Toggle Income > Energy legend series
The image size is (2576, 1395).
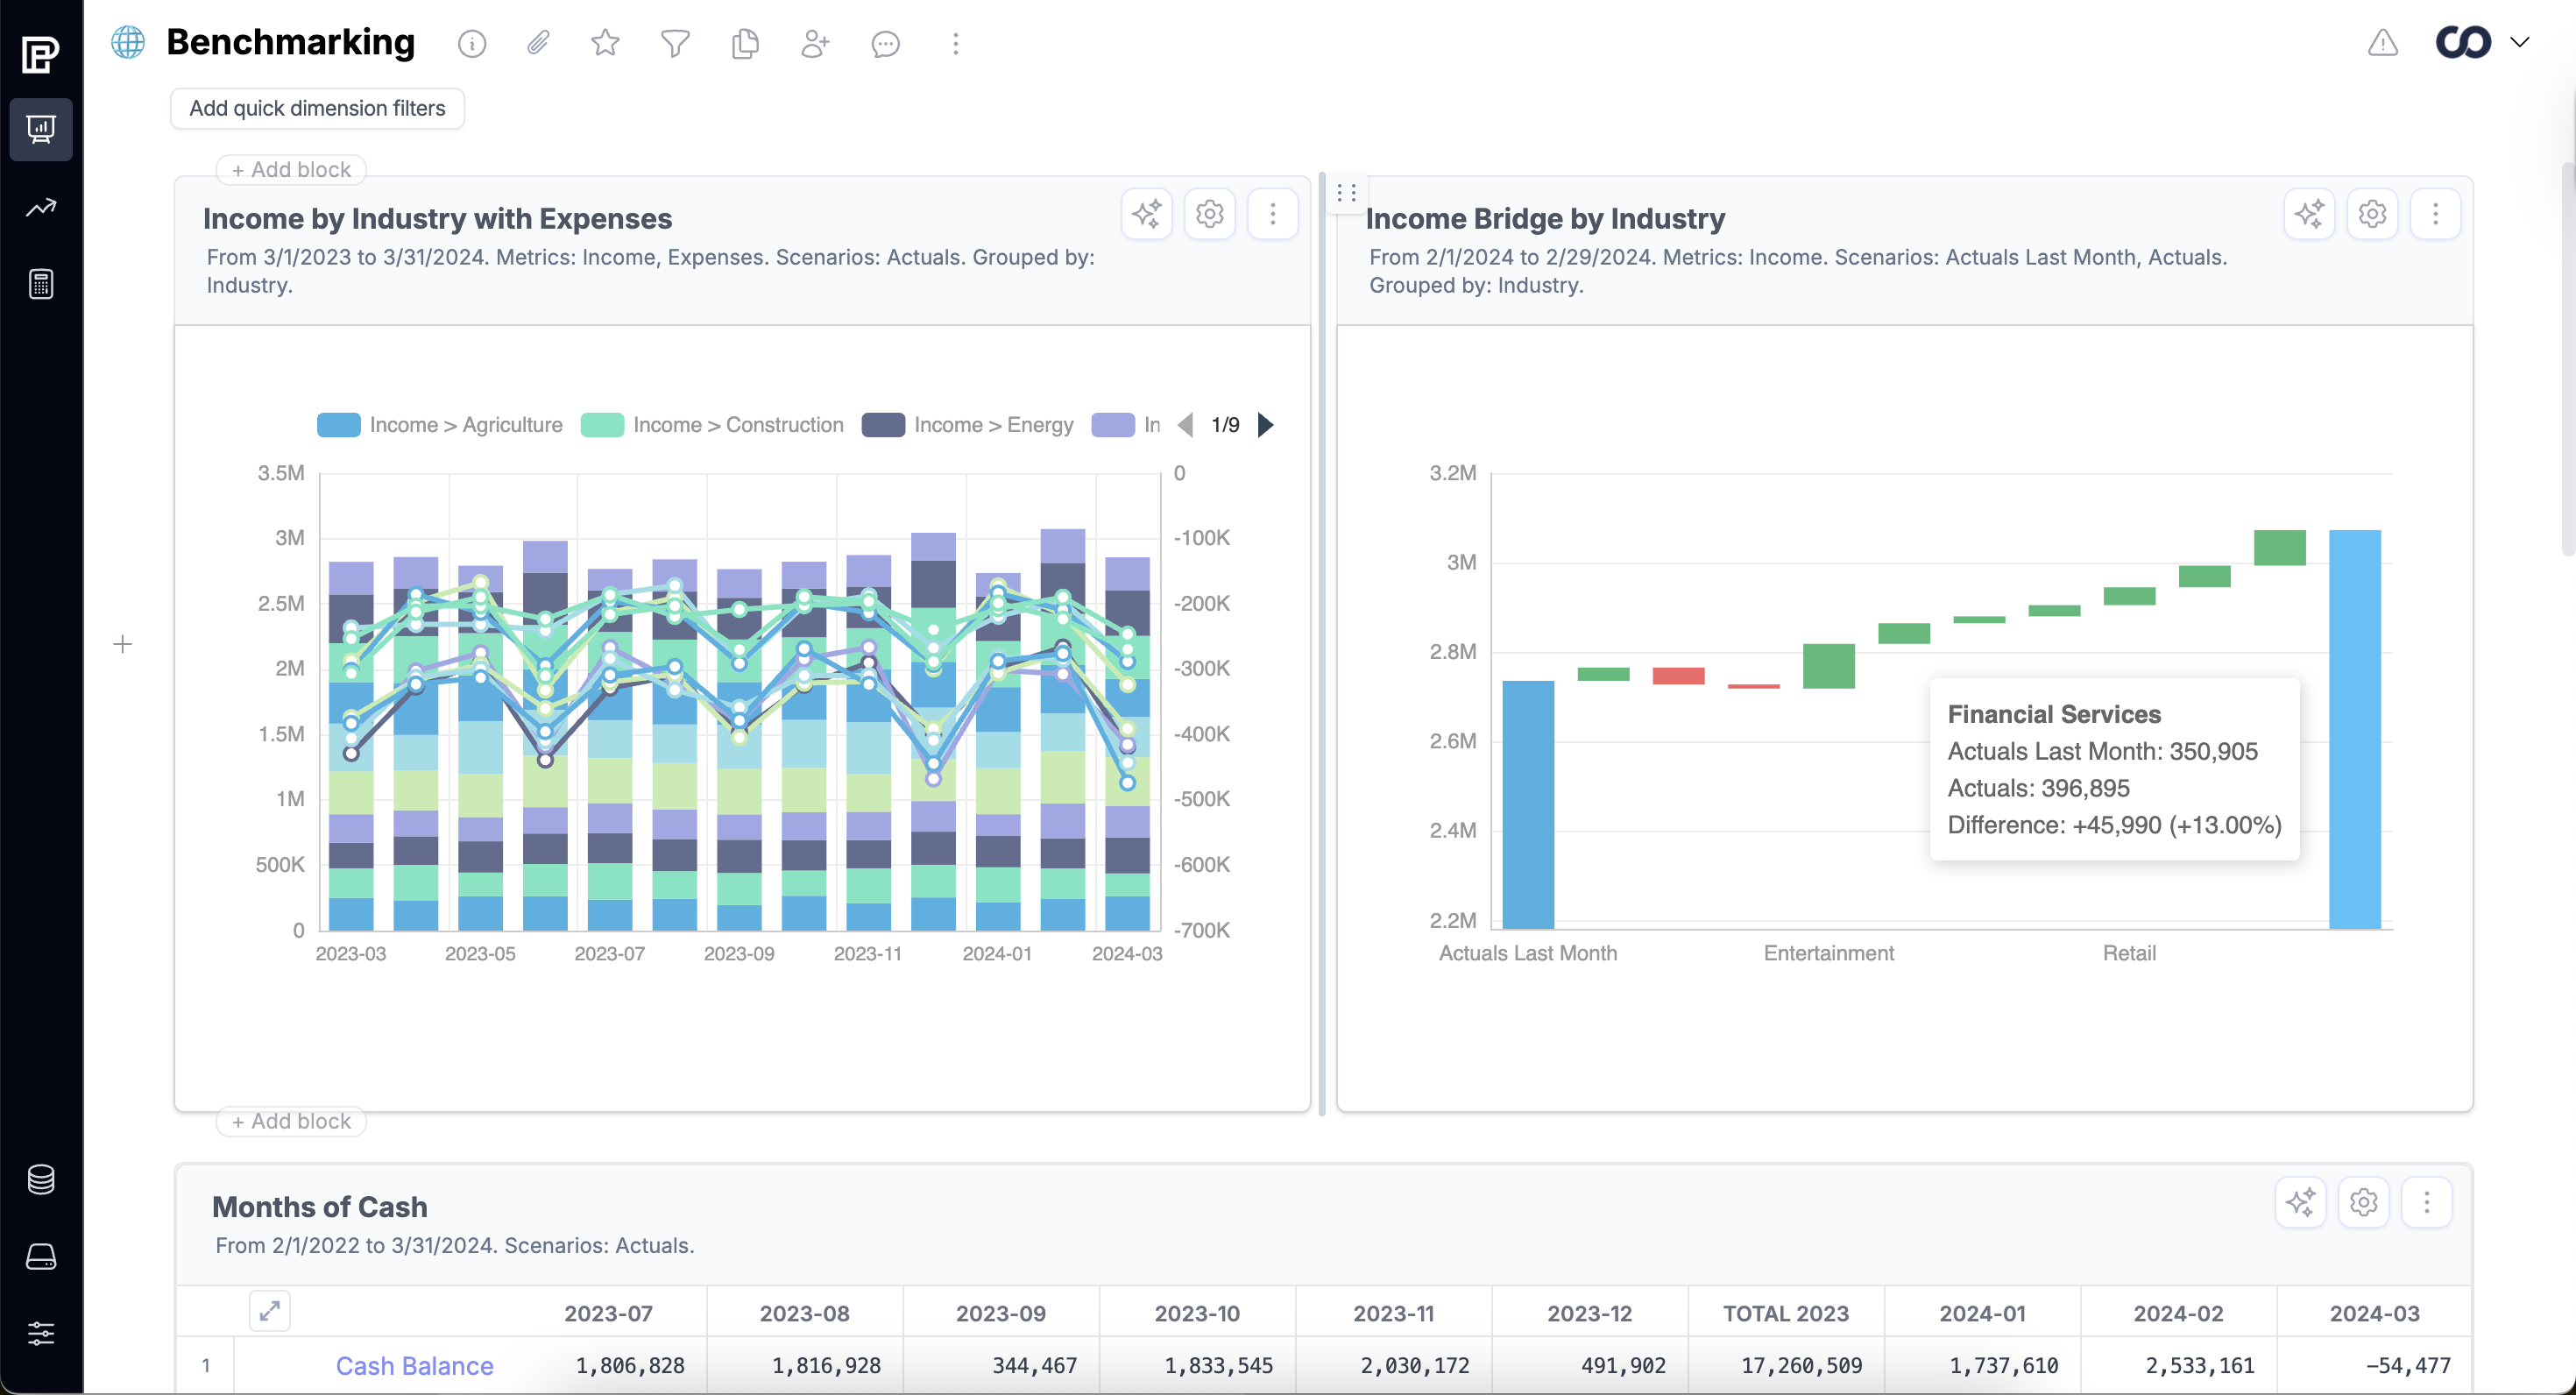[x=967, y=425]
